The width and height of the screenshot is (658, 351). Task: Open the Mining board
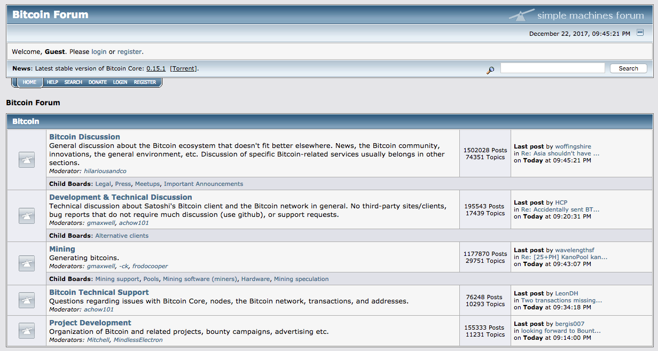click(x=62, y=249)
